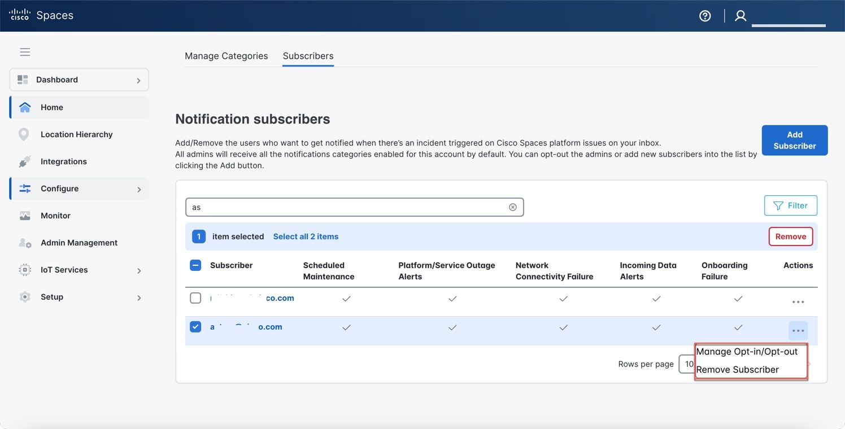Click the Platform/Service Outage Alerts header
The image size is (845, 429).
pos(447,271)
